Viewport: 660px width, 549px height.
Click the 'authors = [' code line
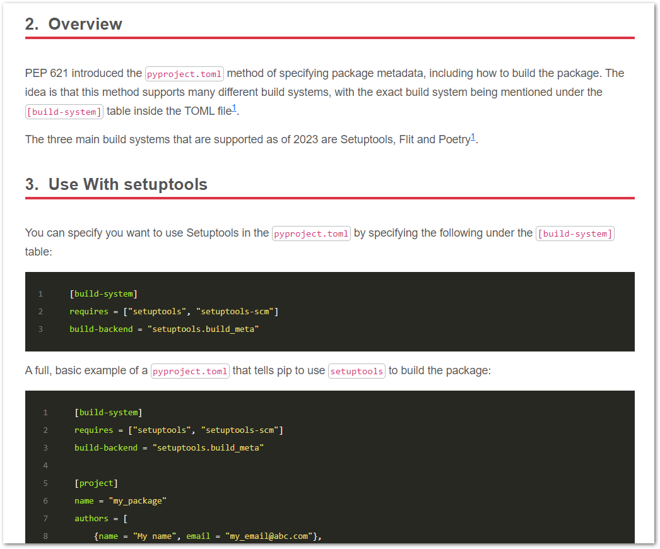(x=101, y=518)
